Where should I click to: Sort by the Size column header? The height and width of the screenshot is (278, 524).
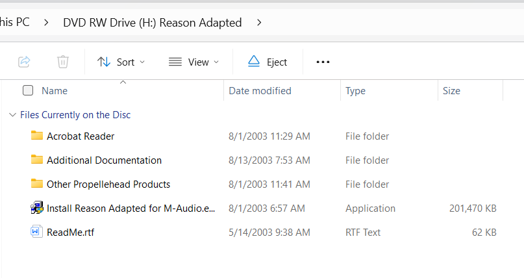pyautogui.click(x=451, y=91)
